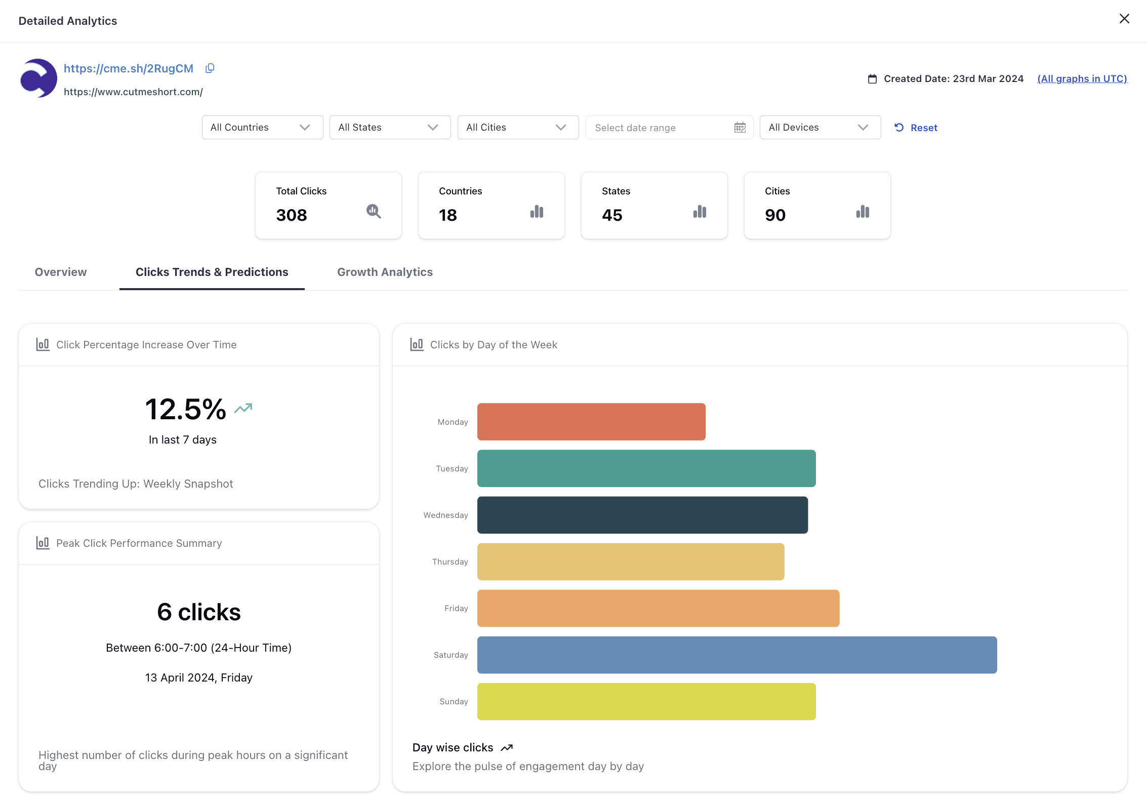1147x800 pixels.
Task: Click the Day wise clicks trend arrow
Action: 507,748
